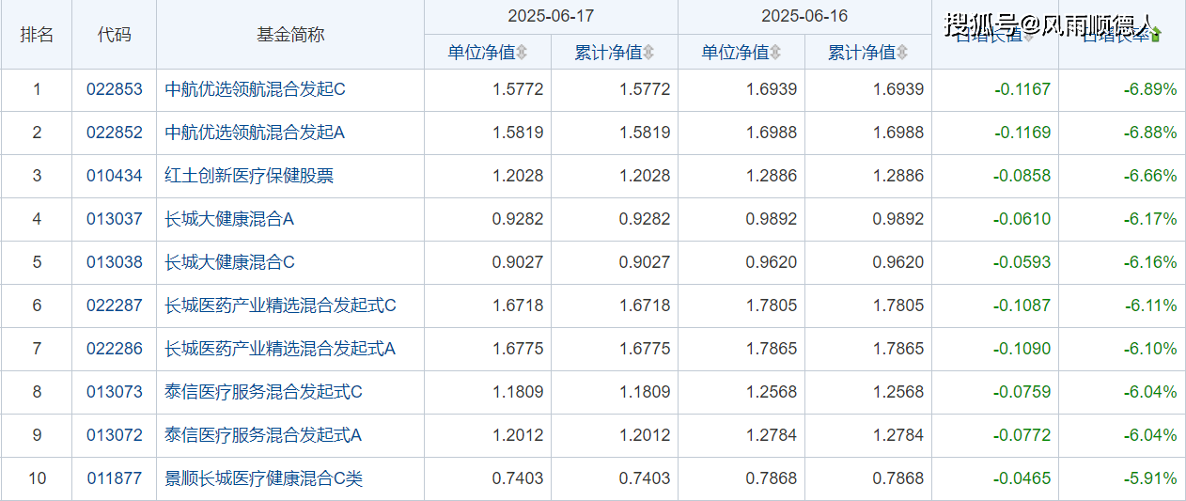Open fund code 022853
Image resolution: width=1186 pixels, height=501 pixels.
[x=115, y=90]
